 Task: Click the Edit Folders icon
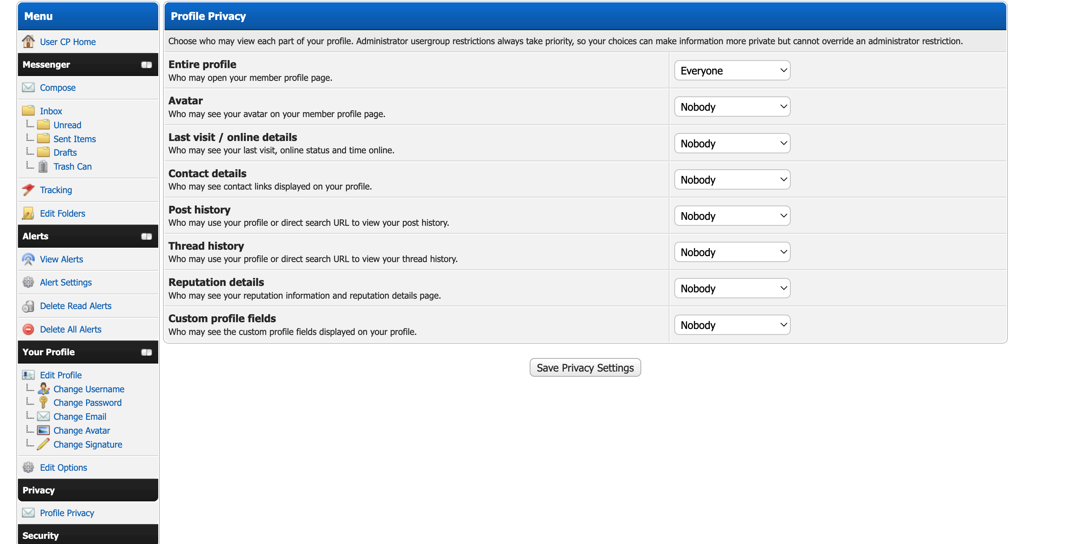(28, 213)
